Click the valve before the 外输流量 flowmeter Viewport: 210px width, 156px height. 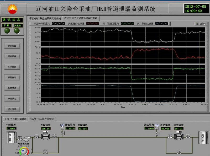tap(36, 136)
